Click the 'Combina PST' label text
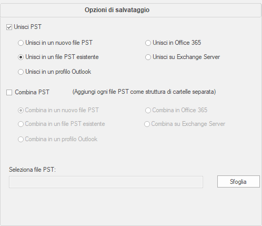This screenshot has height=226, width=262. (32, 92)
